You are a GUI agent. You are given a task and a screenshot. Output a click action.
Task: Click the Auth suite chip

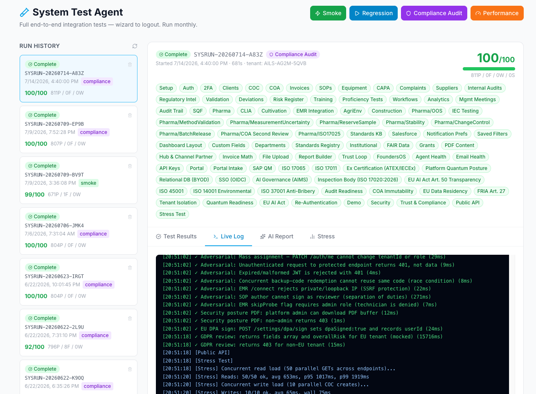point(188,88)
